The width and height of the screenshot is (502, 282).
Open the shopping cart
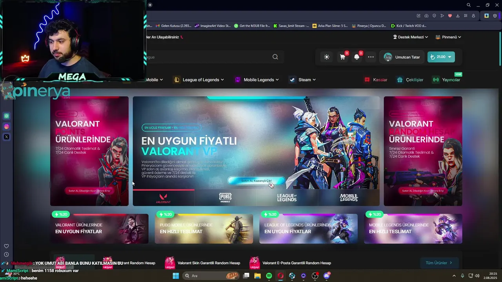(342, 57)
